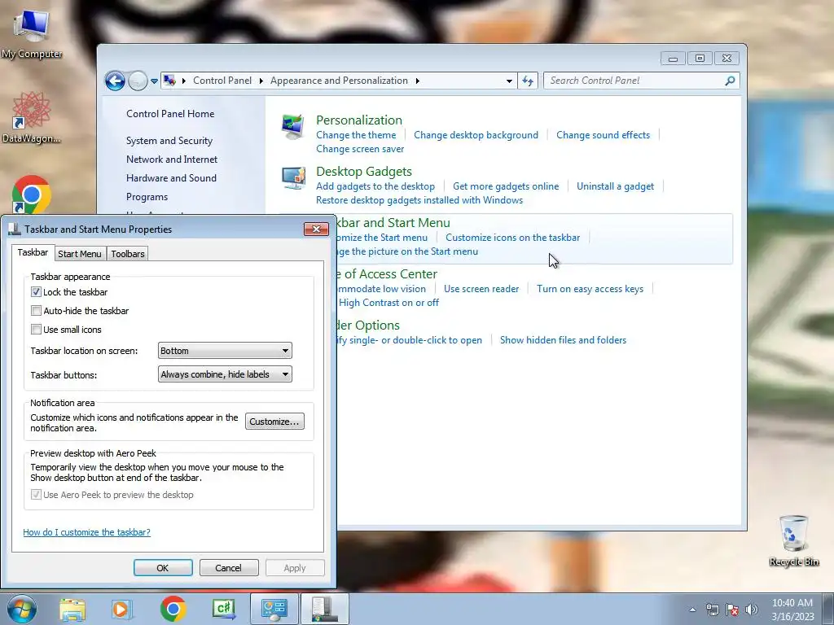Click the Personalization category icon

[293, 126]
